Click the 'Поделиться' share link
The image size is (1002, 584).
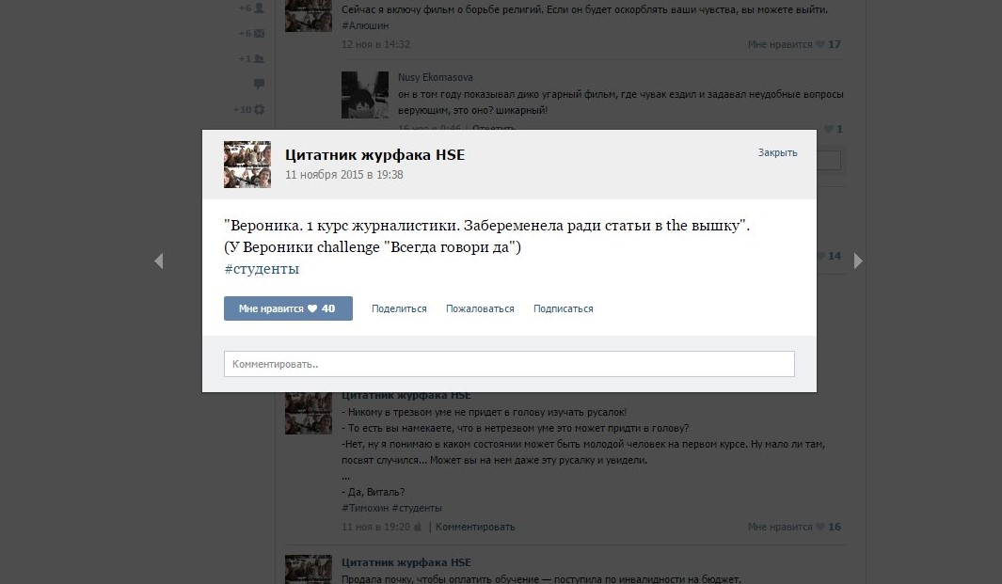click(400, 308)
